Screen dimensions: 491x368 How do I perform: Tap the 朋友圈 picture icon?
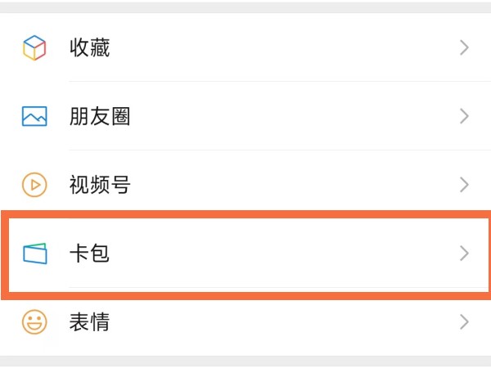(x=34, y=116)
